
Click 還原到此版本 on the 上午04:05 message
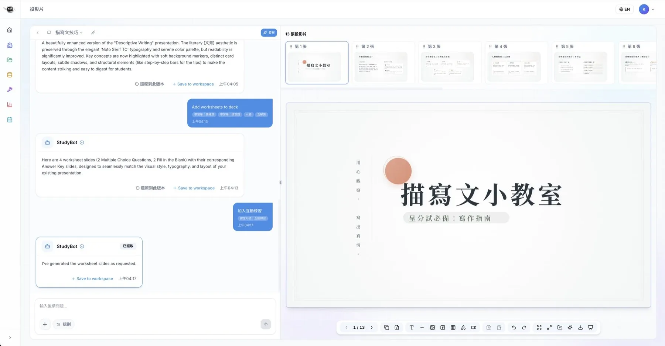(x=150, y=84)
